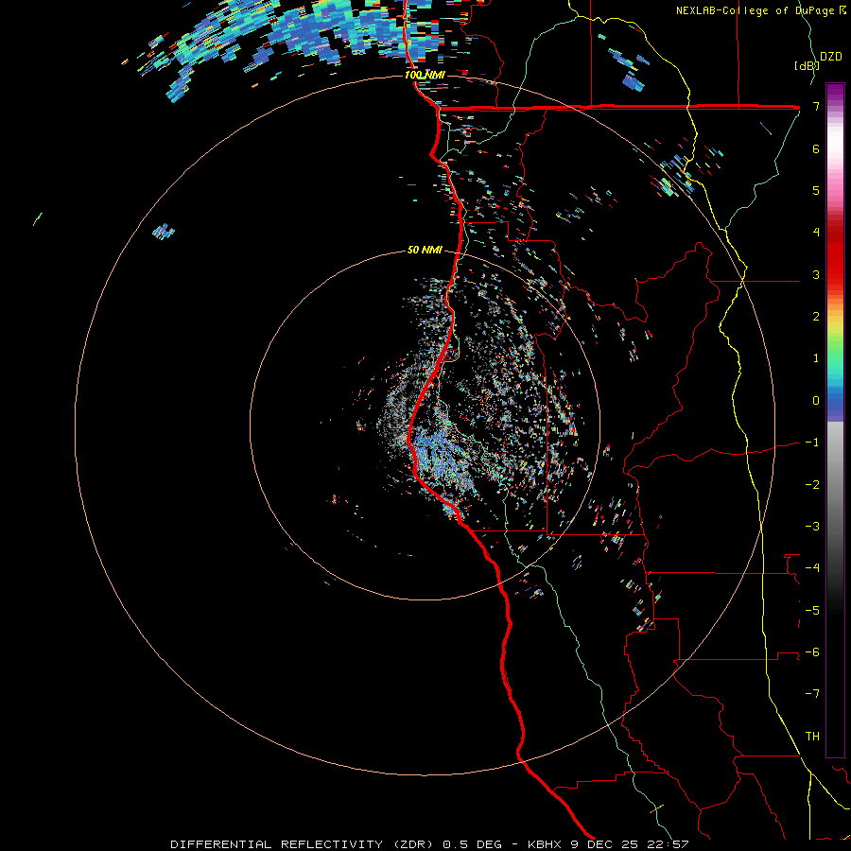This screenshot has height=851, width=851.
Task: Click the 4 value on color scale
Action: click(816, 233)
